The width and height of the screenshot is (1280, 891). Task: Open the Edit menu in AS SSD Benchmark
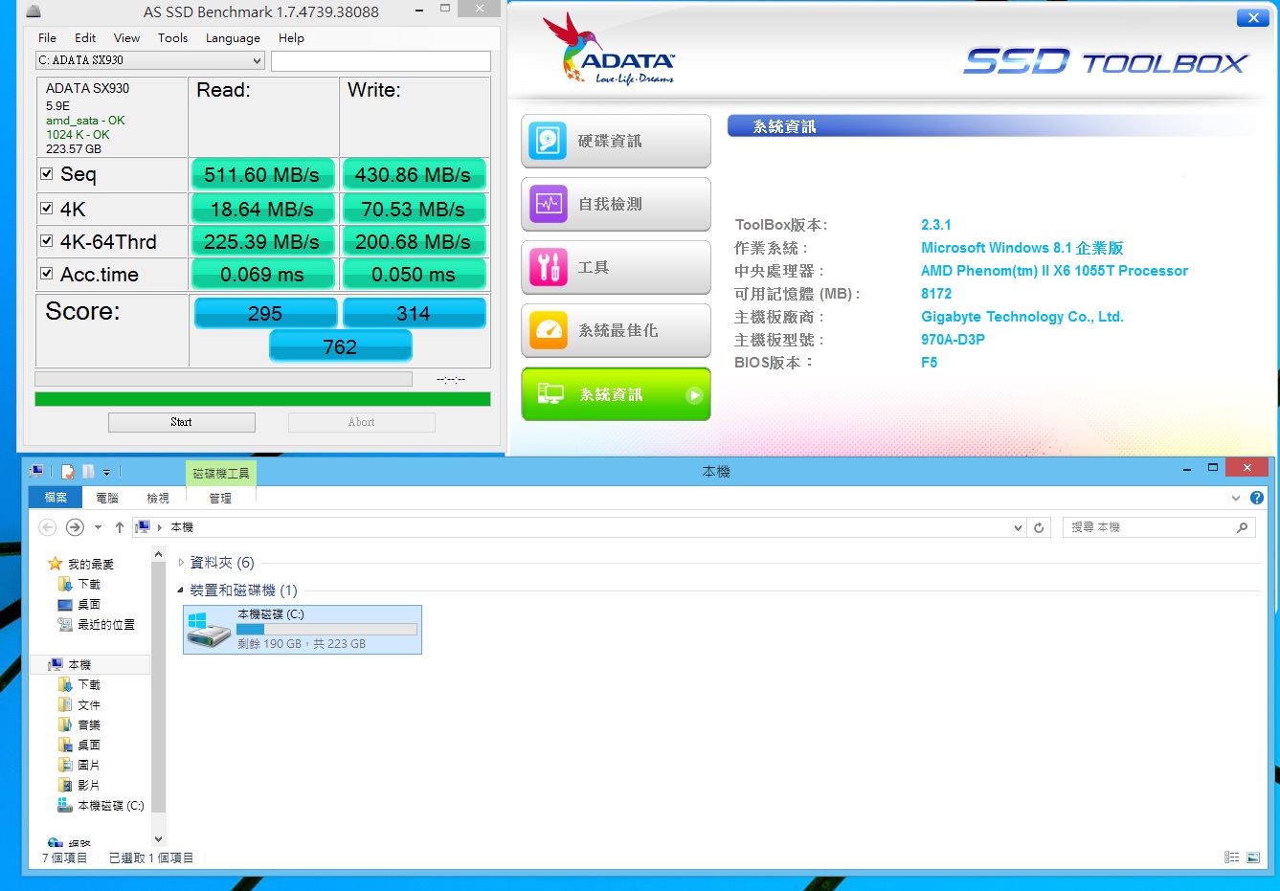85,38
